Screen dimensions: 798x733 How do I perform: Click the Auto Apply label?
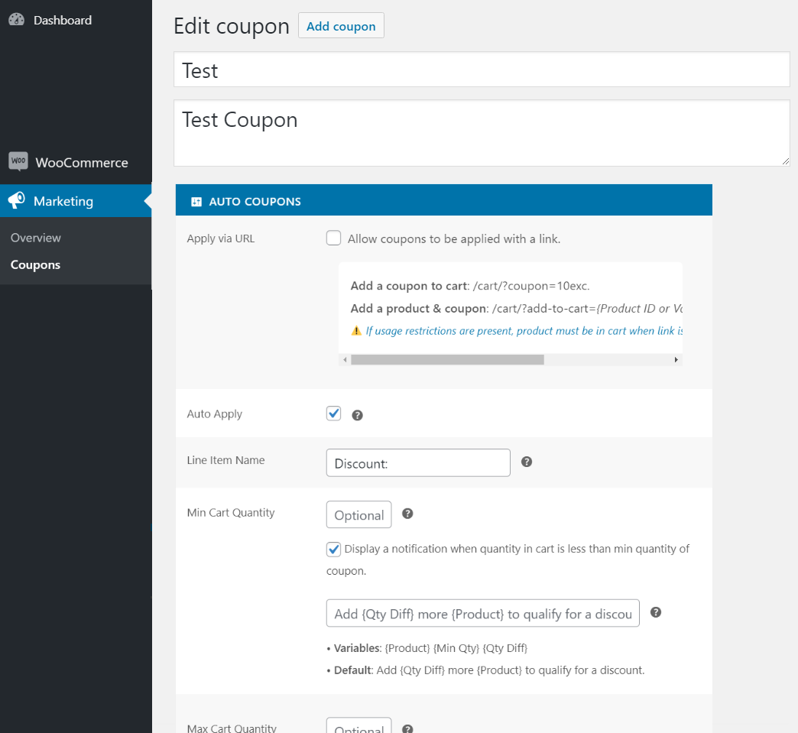pos(214,414)
